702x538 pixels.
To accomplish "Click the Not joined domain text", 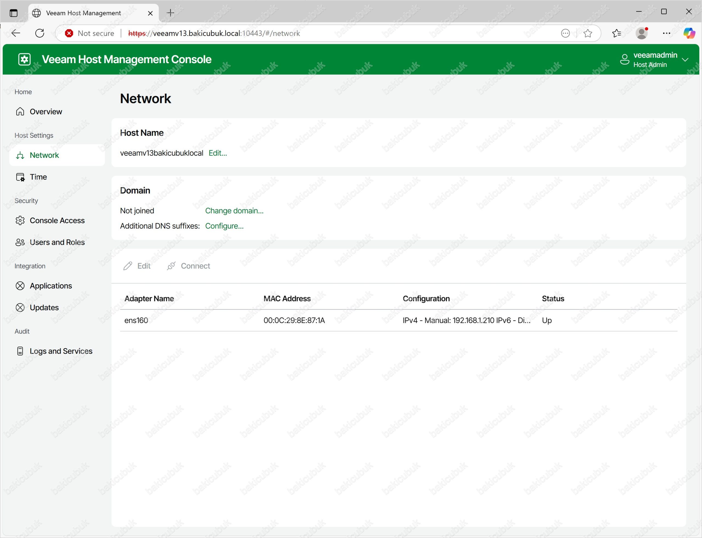I will pyautogui.click(x=137, y=211).
